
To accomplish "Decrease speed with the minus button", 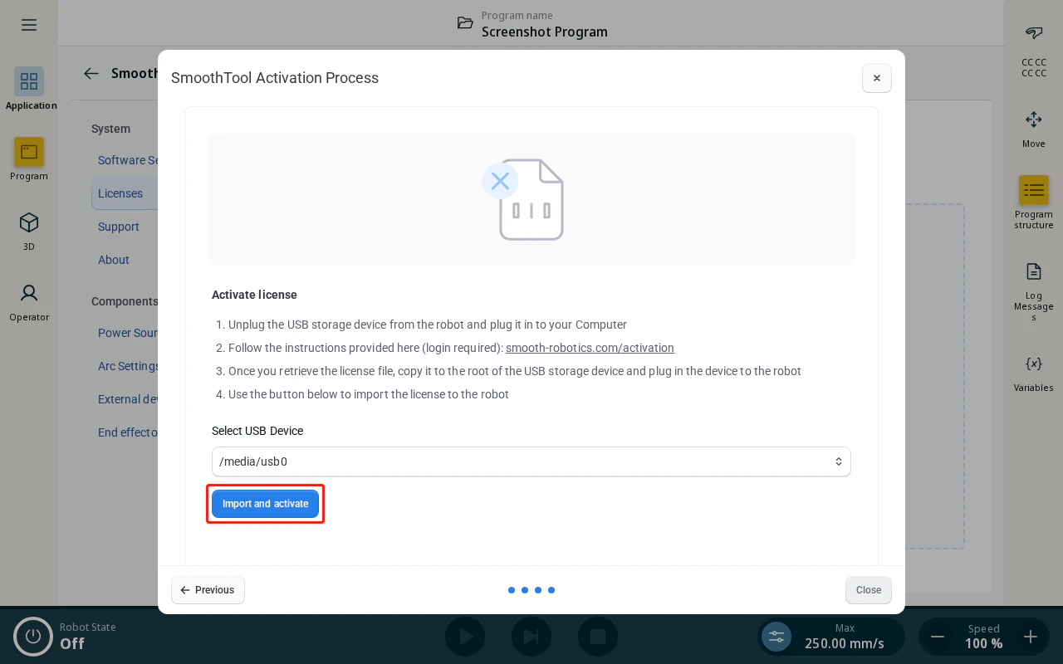I will coord(938,637).
